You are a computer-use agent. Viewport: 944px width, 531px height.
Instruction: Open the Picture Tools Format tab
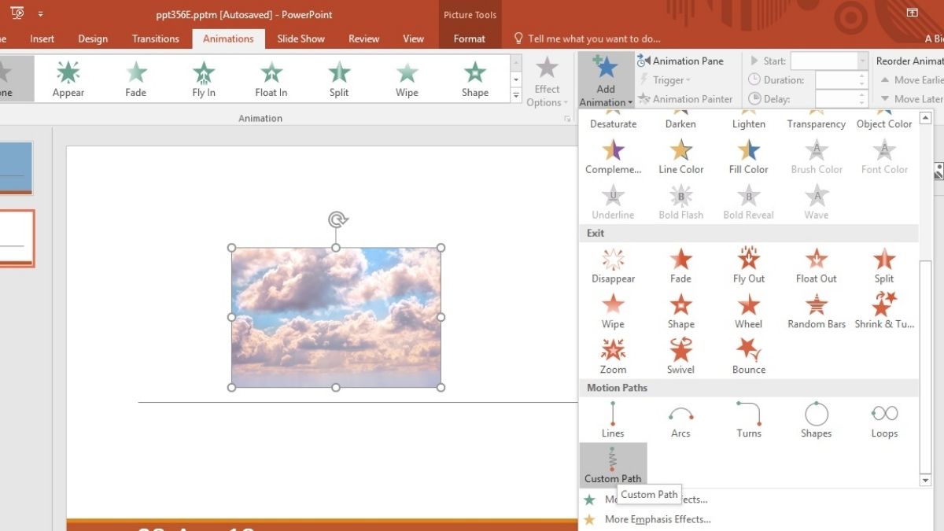pos(469,38)
